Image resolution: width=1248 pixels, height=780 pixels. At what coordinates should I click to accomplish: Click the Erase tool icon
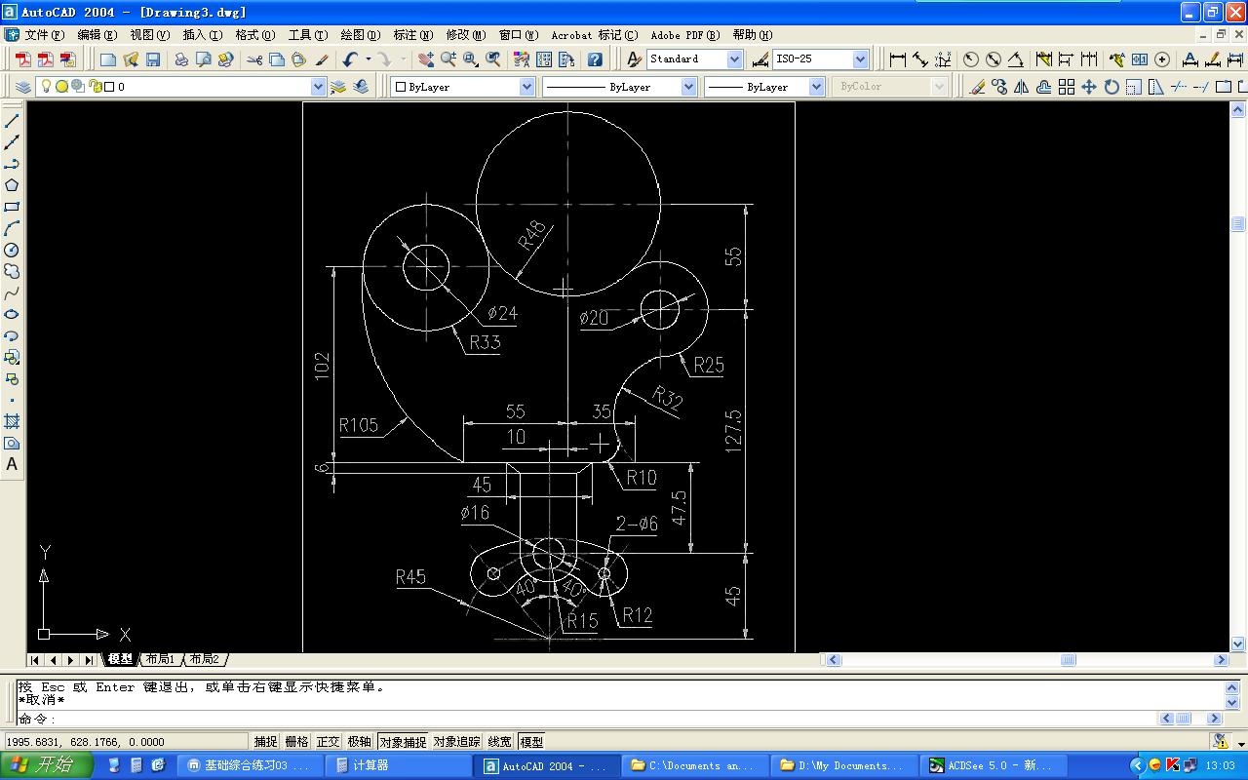[x=977, y=87]
